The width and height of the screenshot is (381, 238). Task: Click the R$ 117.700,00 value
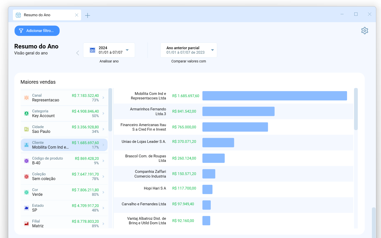click(184, 188)
